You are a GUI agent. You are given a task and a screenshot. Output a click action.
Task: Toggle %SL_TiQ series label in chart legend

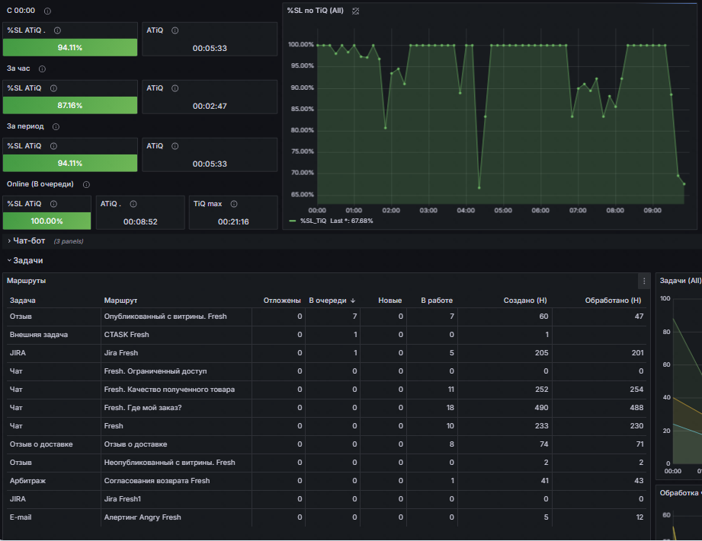tap(313, 221)
